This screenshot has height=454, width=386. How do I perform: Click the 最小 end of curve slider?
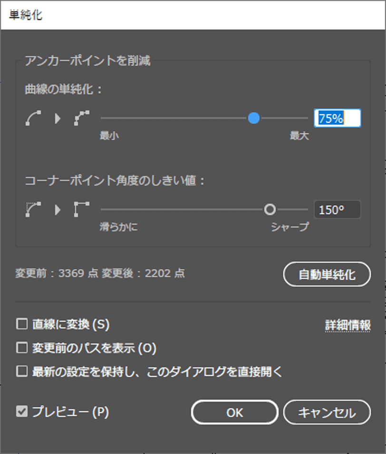[109, 136]
